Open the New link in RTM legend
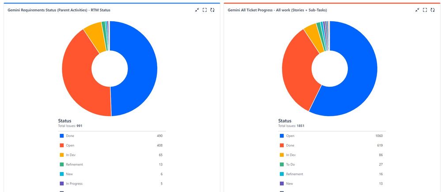Viewport: 441px width, 192px height. pos(69,174)
